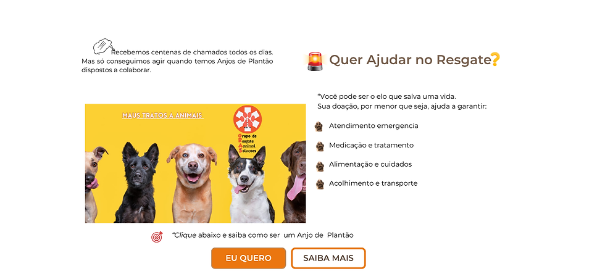The image size is (605, 279).
Task: Select the red target bullseye icon
Action: [157, 236]
